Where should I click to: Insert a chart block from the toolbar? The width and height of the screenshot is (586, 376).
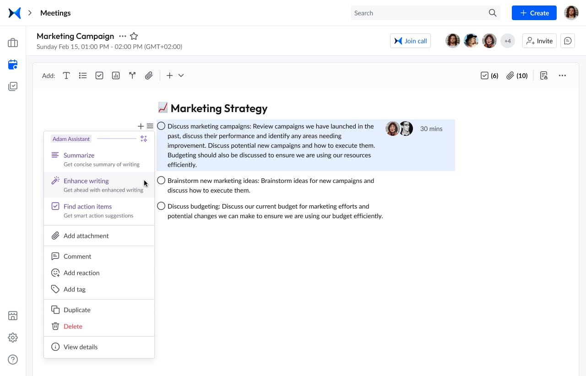tap(116, 75)
